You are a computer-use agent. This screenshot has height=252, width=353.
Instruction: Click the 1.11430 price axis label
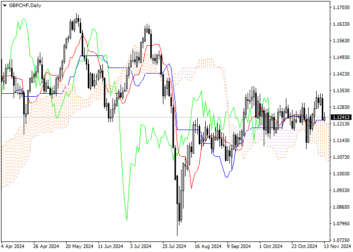tap(341, 141)
